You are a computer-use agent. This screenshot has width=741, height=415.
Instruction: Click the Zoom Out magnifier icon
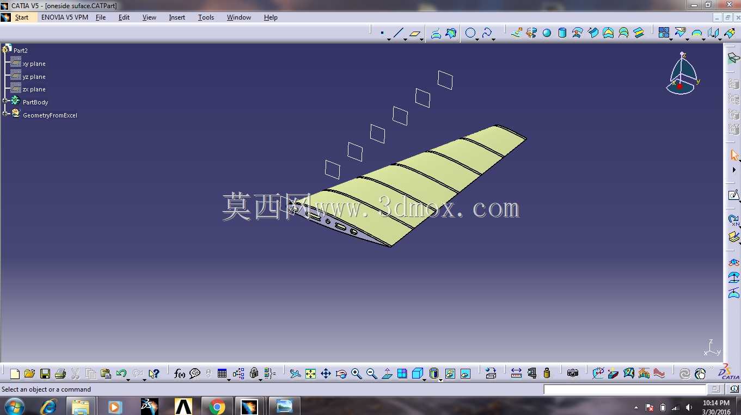coord(372,374)
